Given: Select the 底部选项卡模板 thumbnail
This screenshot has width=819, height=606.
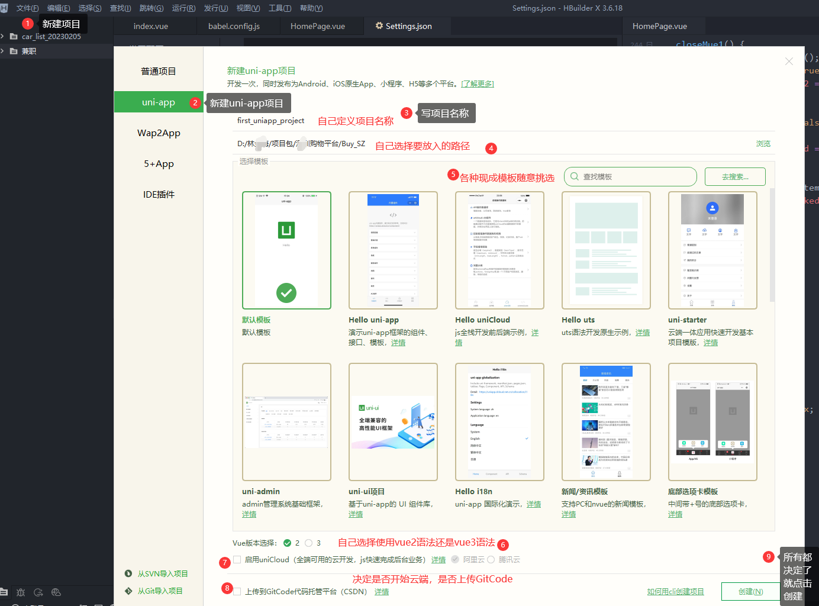Looking at the screenshot, I should click(x=712, y=421).
